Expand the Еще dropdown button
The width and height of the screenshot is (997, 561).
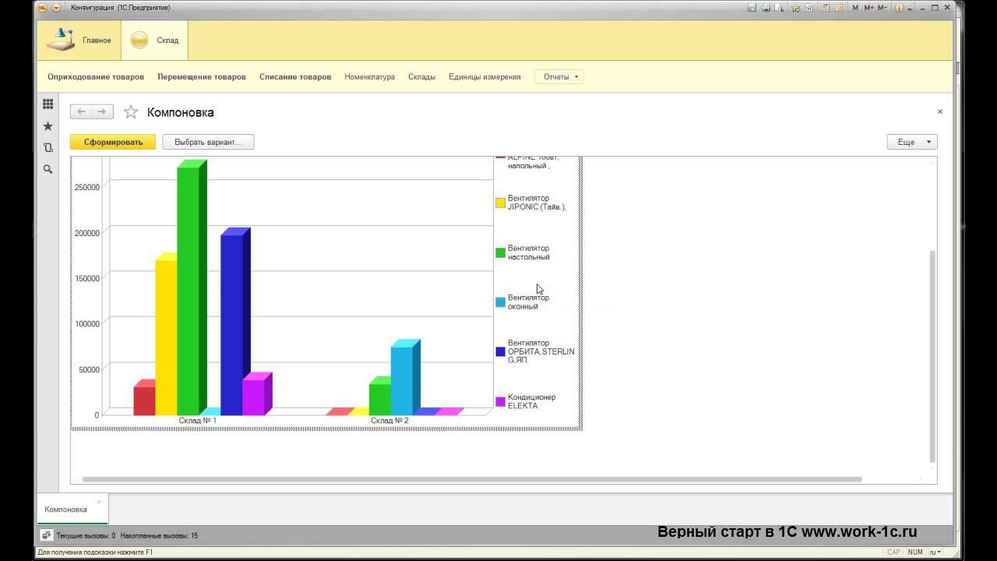(x=911, y=142)
